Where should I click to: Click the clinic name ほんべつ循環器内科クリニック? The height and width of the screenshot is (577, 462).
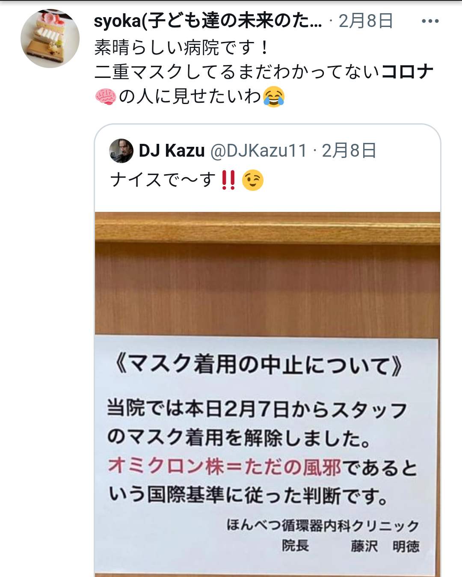coord(323,525)
